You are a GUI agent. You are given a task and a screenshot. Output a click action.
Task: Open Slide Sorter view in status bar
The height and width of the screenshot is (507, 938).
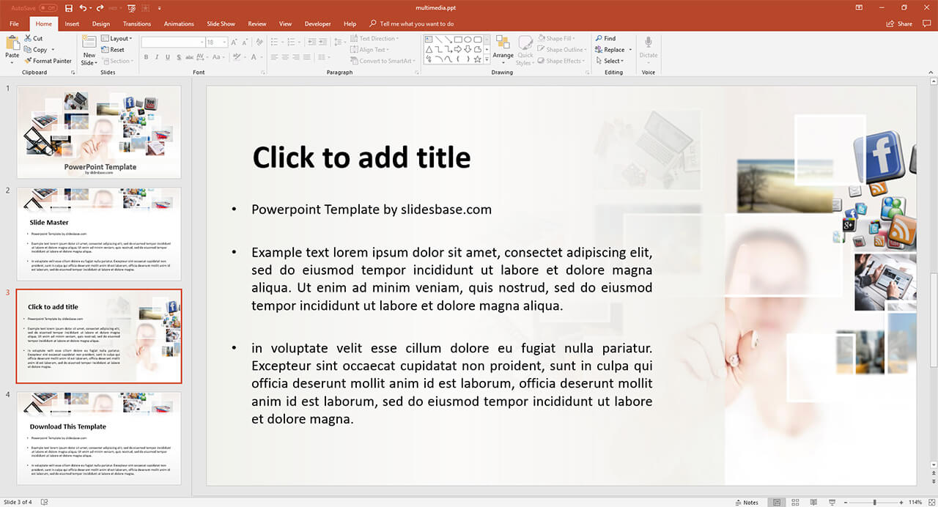point(795,502)
